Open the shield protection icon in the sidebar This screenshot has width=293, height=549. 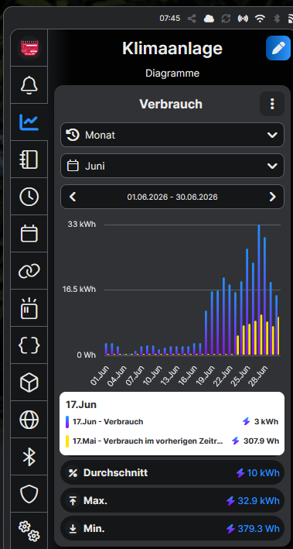(29, 494)
